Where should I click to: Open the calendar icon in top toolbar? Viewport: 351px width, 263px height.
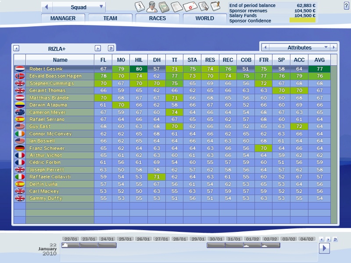click(139, 7)
